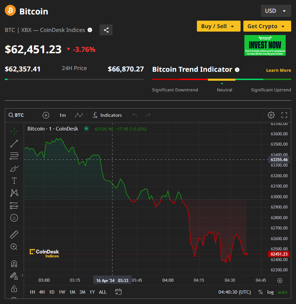Select the 1M time range
This screenshot has height=304, width=296.
click(72, 292)
